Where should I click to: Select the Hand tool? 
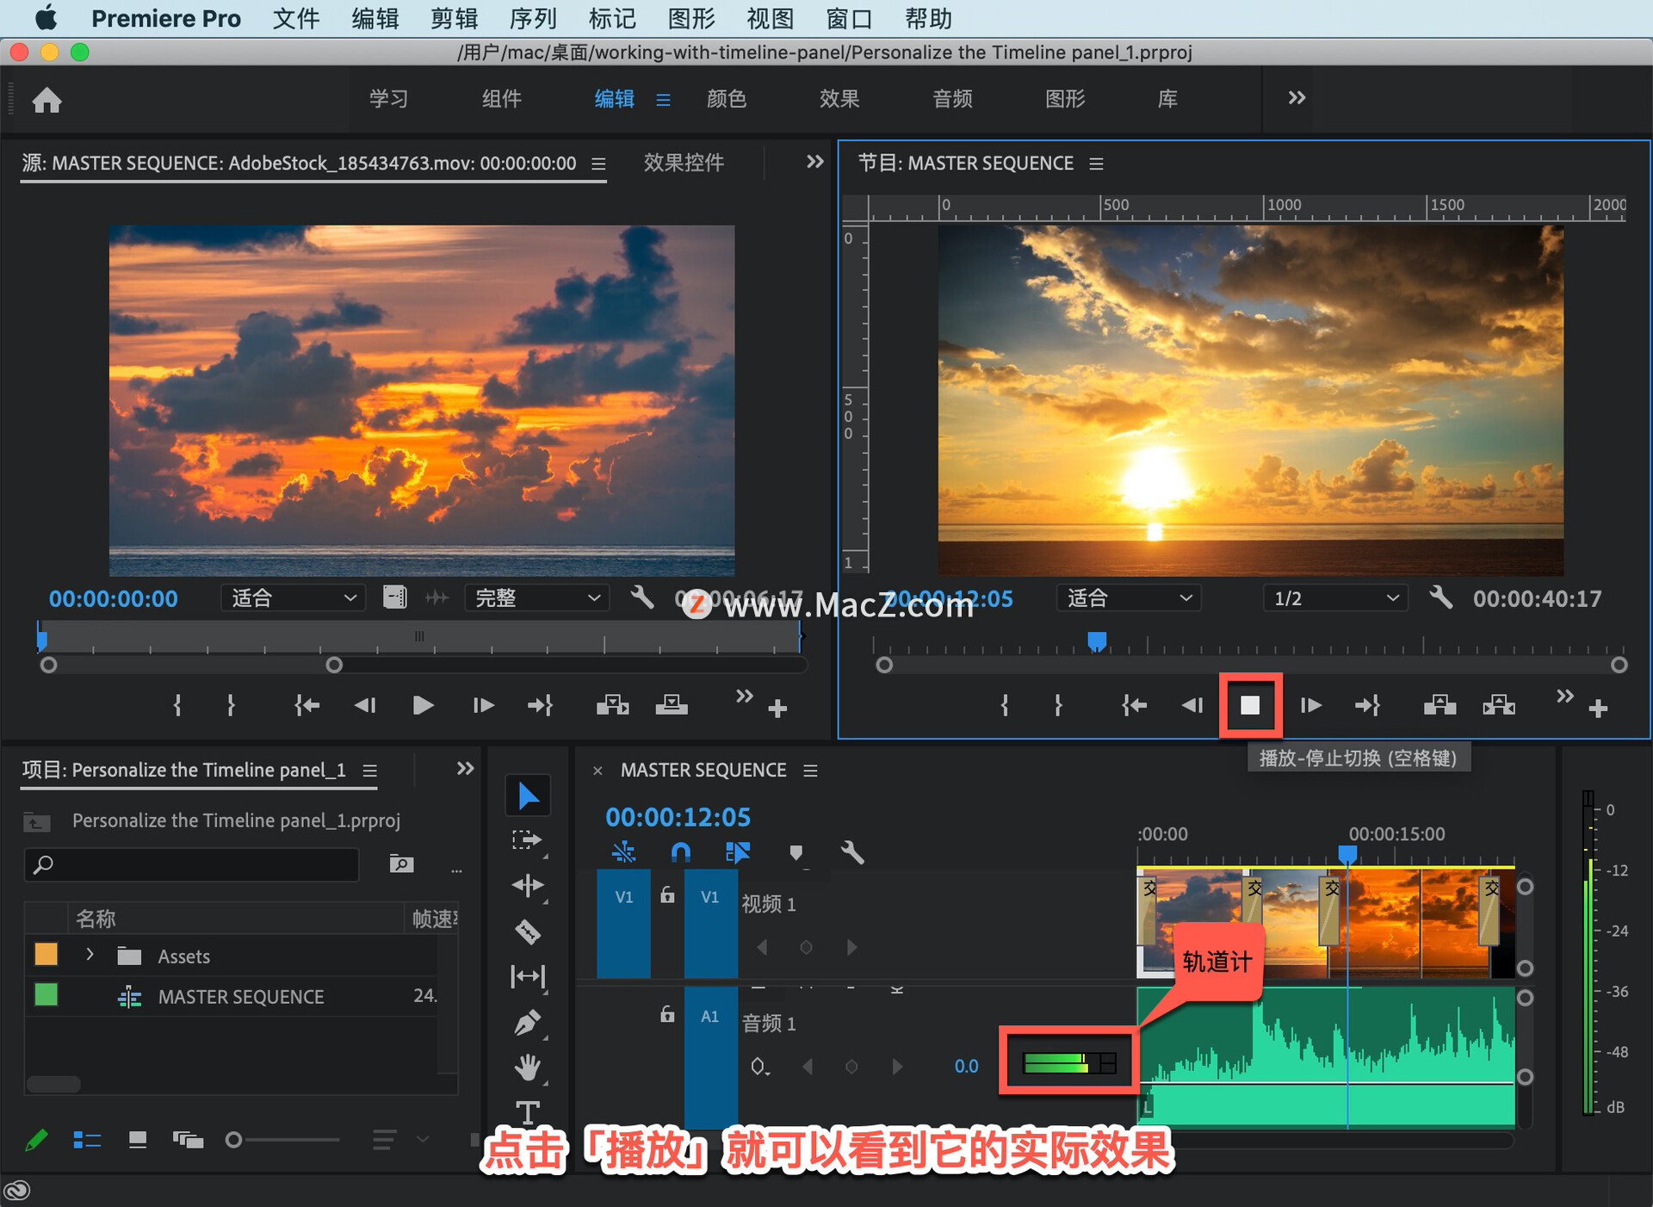527,1068
